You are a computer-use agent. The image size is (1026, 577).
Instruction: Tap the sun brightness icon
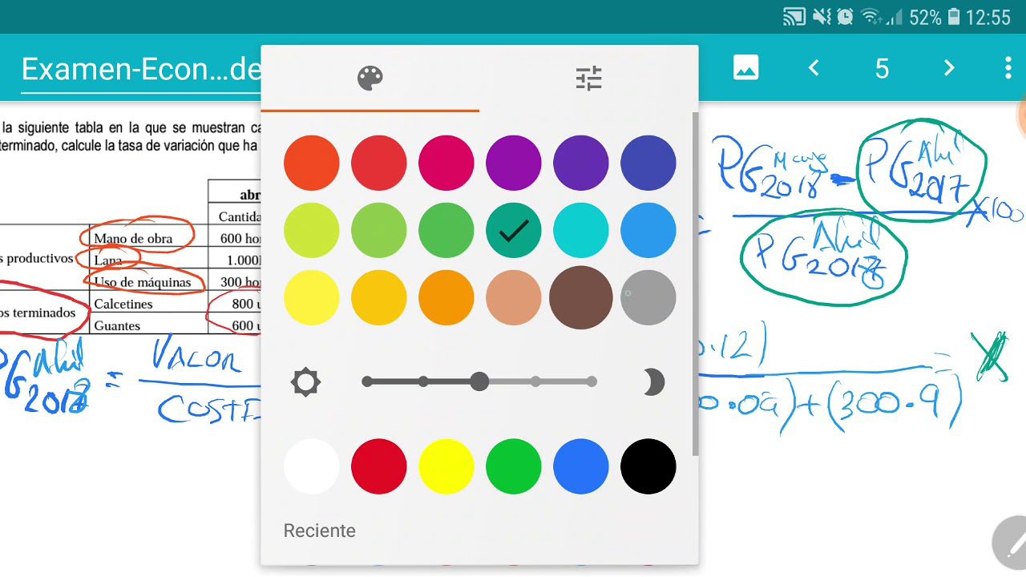(305, 382)
